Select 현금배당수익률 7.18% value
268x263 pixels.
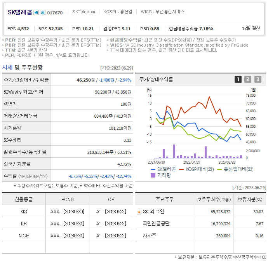coord(191,29)
